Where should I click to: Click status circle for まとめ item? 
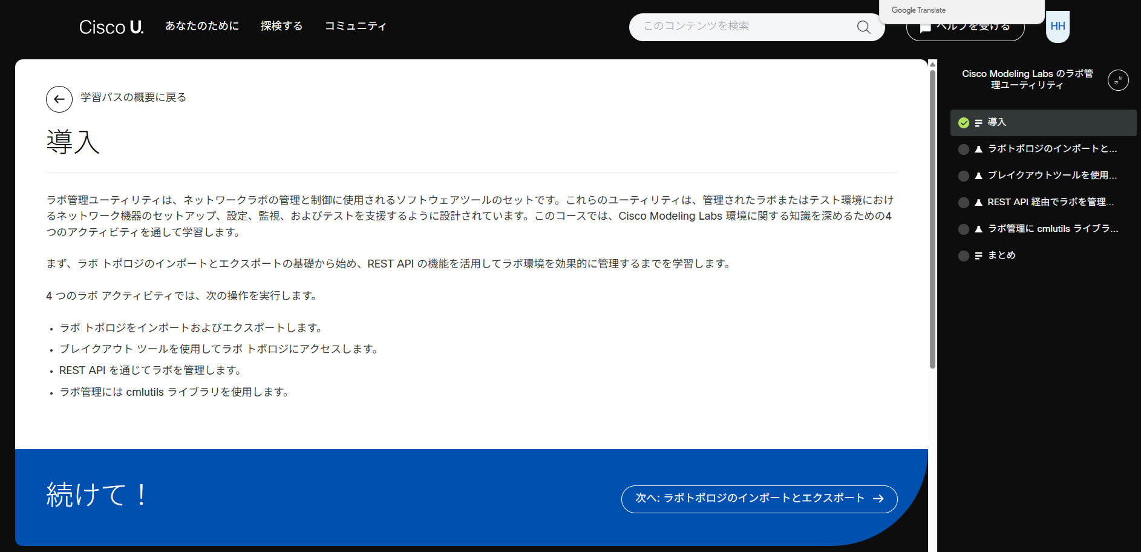coord(964,256)
